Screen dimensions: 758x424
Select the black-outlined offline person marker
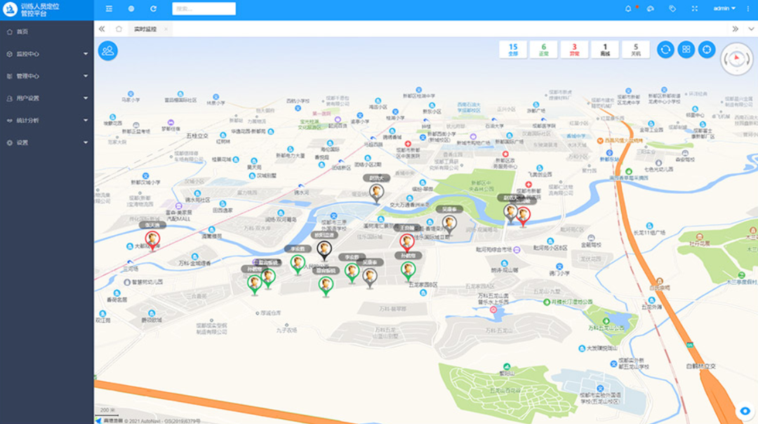pyautogui.click(x=324, y=250)
